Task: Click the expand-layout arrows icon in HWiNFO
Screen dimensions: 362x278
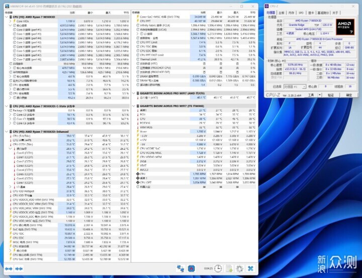Action: [x=9, y=268]
